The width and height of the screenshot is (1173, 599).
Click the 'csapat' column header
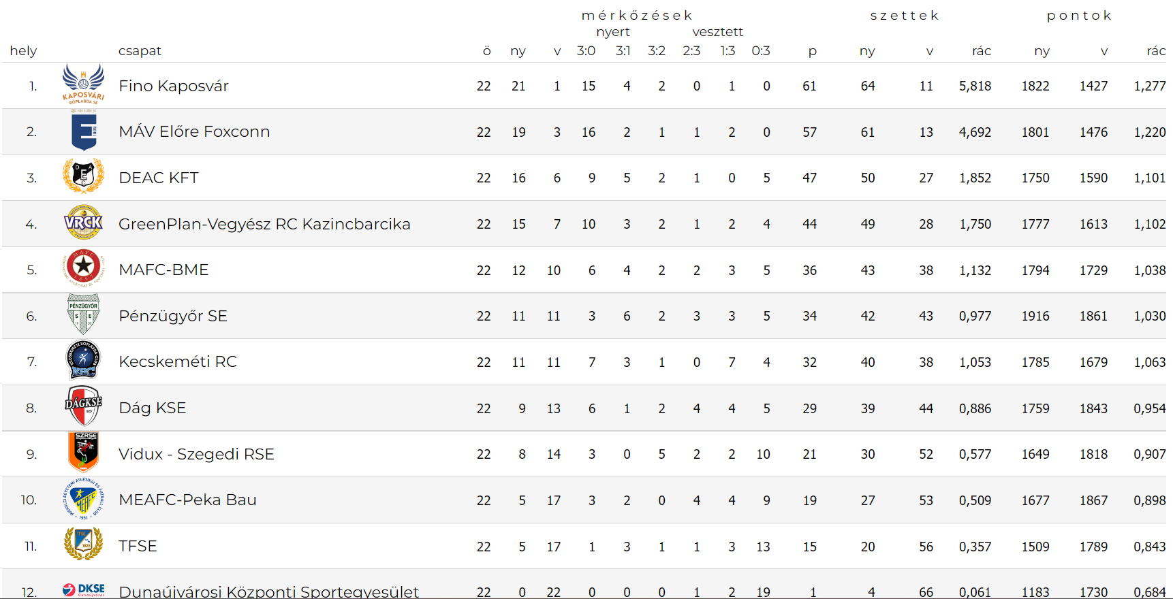click(x=140, y=51)
